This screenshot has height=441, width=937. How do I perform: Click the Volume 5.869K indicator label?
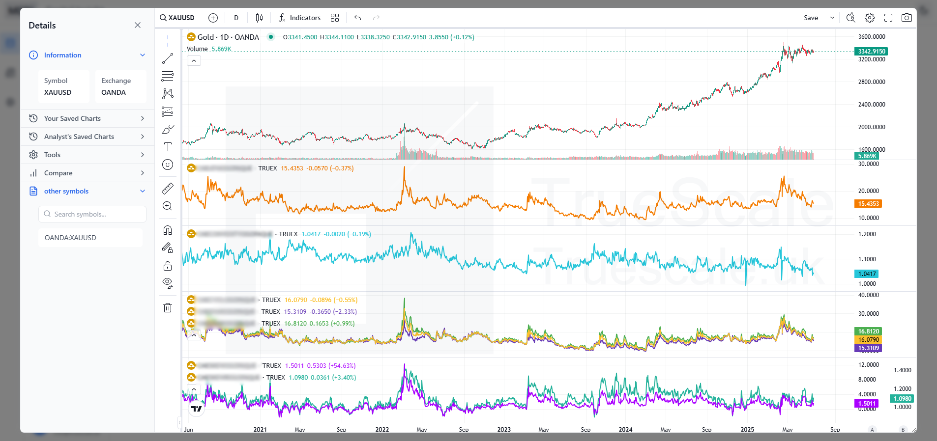(209, 49)
